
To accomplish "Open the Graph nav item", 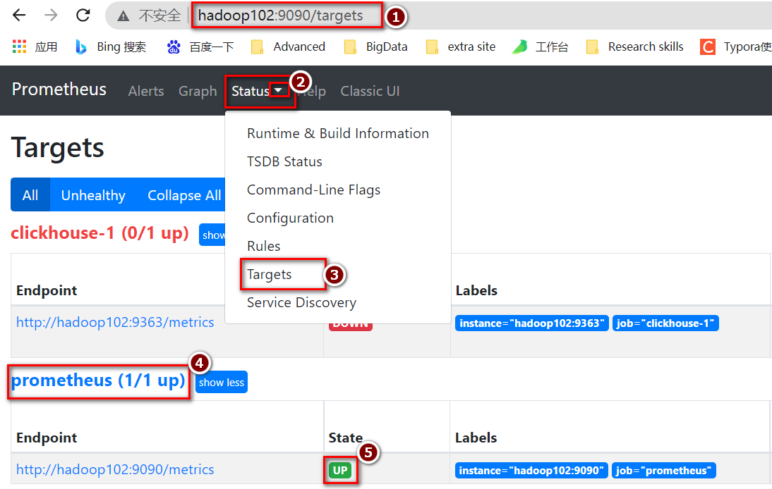I will click(x=198, y=91).
